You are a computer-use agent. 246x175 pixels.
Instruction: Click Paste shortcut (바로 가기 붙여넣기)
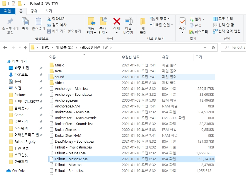tap(64, 31)
